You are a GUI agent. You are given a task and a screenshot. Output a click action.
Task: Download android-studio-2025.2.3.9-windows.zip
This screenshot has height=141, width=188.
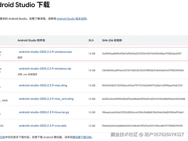coord(45,69)
